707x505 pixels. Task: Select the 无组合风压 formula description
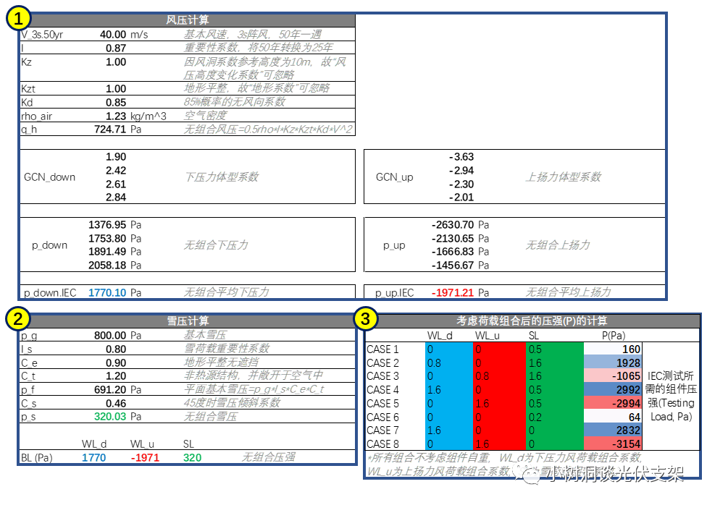(x=268, y=130)
